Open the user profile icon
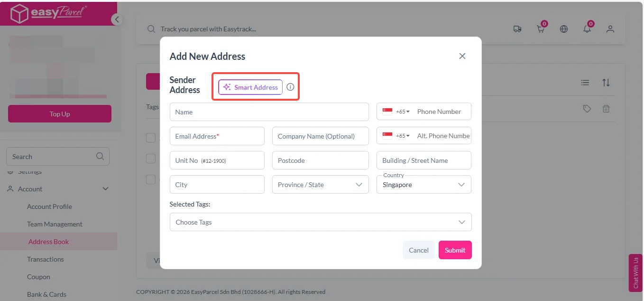Viewport: 644px width, 301px height. click(x=610, y=29)
